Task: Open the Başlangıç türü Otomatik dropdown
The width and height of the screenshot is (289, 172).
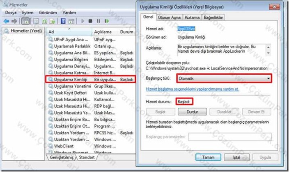Action: point(224,78)
